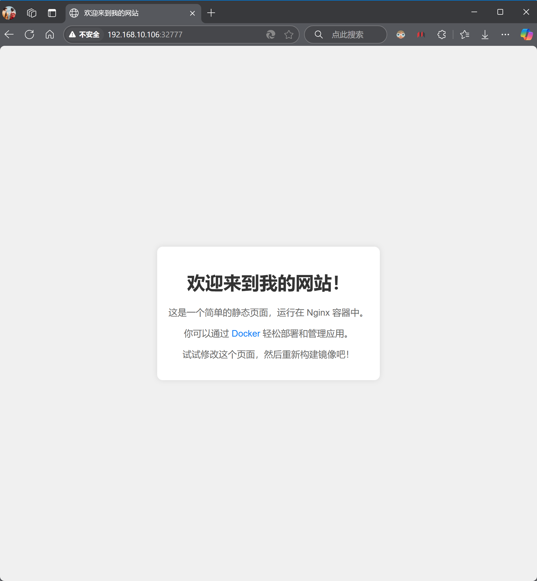Open the red book-shaped extension icon
This screenshot has width=537, height=581.
[421, 35]
